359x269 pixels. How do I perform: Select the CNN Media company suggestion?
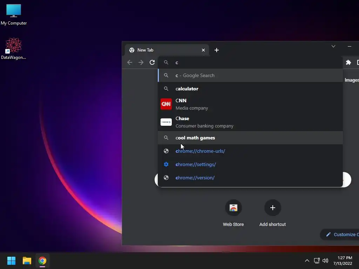click(x=250, y=104)
